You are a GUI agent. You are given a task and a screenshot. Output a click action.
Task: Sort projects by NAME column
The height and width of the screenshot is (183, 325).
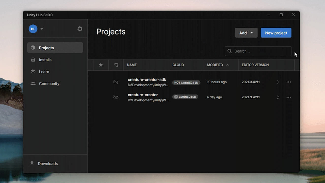[x=132, y=65]
